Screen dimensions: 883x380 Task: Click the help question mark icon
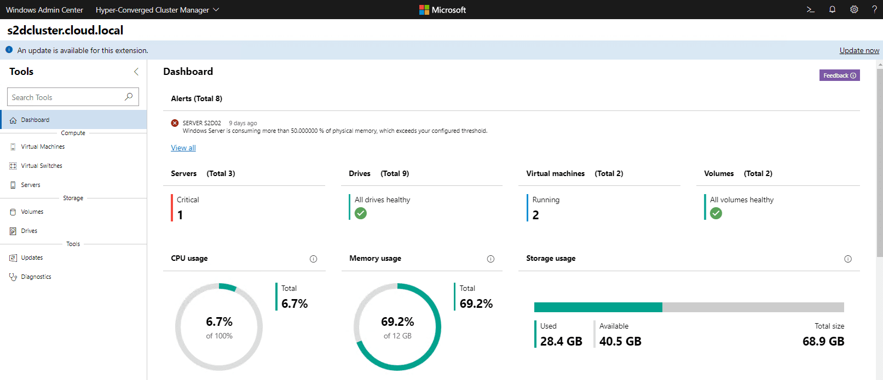[874, 9]
